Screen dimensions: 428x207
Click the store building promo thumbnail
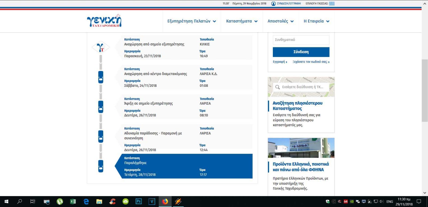pyautogui.click(x=301, y=148)
